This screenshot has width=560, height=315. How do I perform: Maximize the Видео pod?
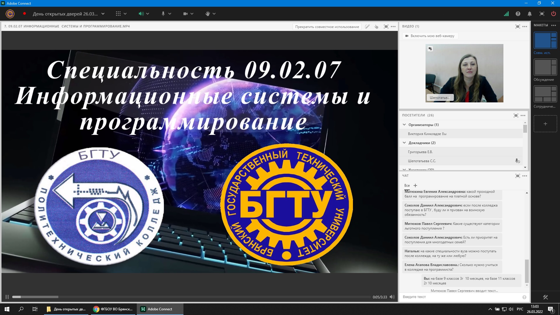tap(518, 27)
